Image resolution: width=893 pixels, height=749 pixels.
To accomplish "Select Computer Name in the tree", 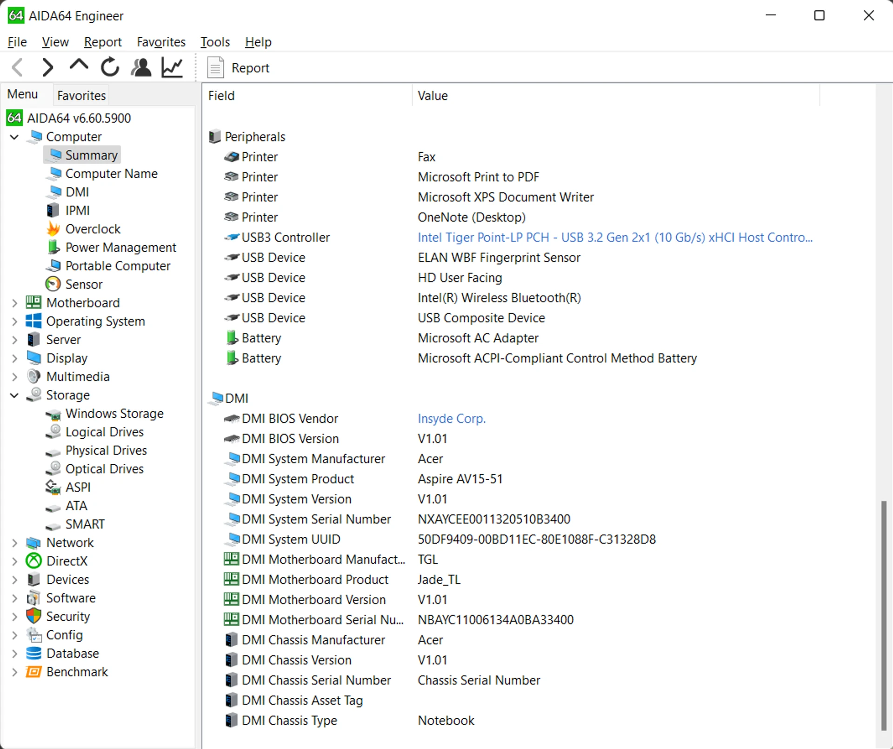I will pyautogui.click(x=111, y=174).
